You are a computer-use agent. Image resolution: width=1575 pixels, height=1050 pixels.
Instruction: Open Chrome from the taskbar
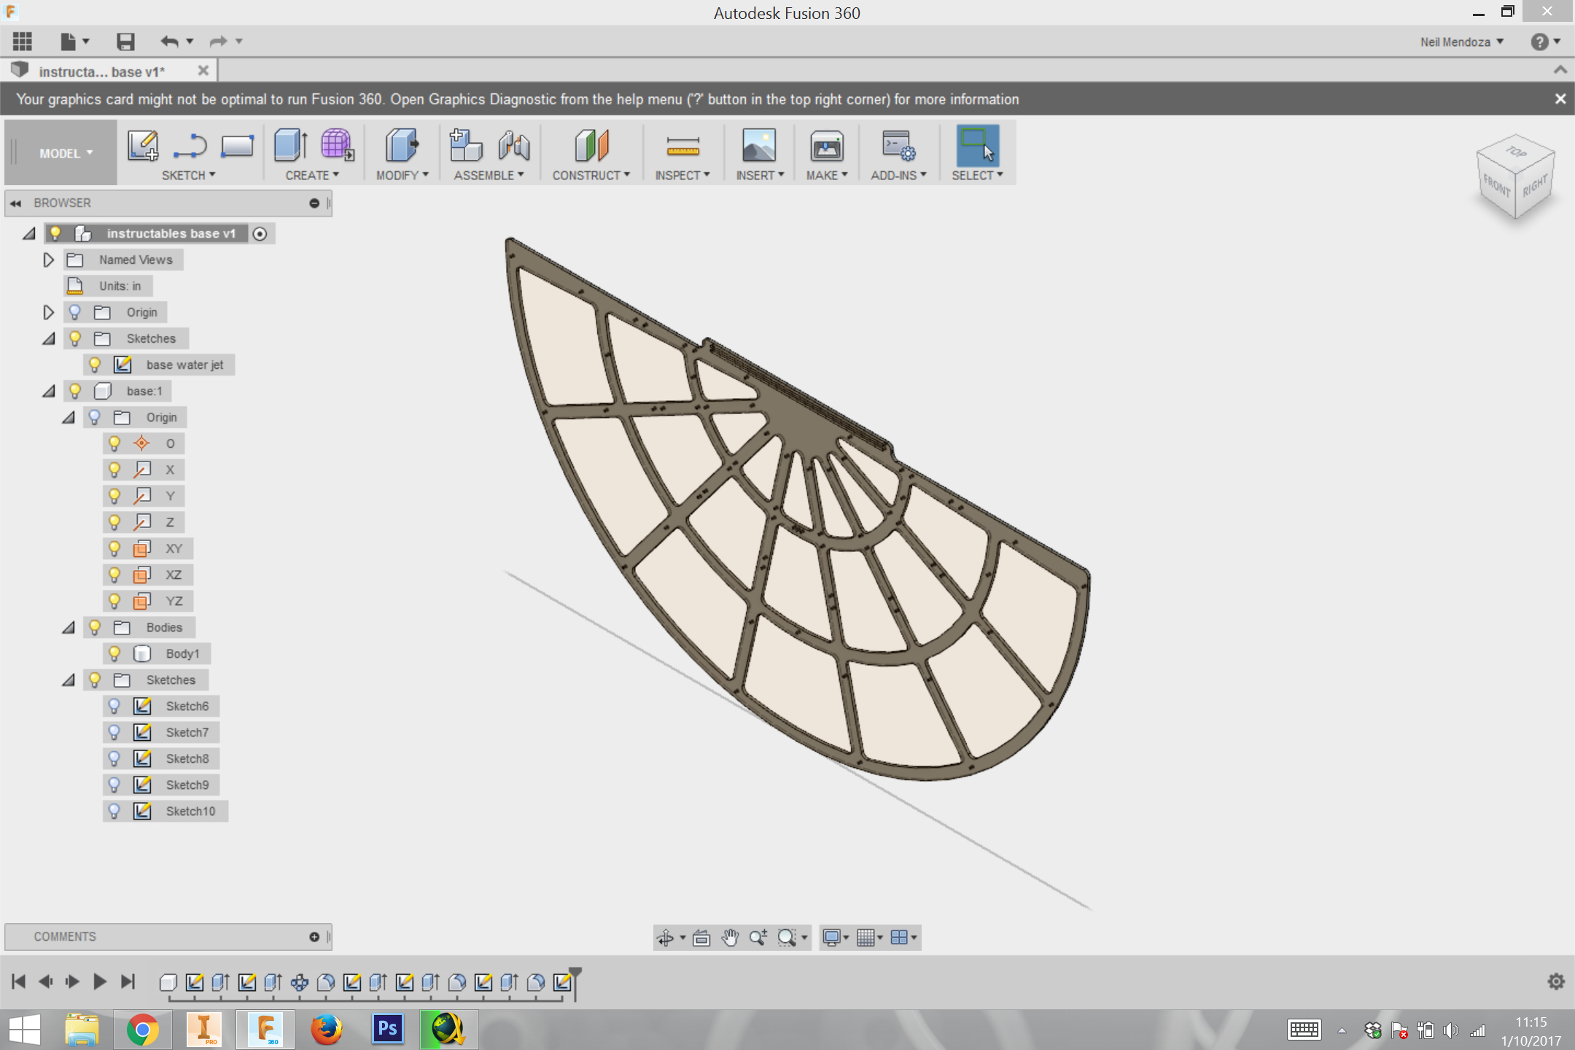[x=143, y=1030]
